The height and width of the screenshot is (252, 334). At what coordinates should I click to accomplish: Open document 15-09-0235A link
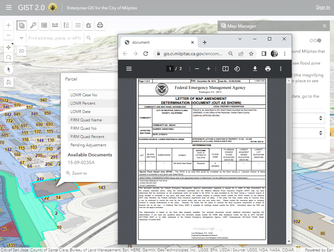point(81,163)
